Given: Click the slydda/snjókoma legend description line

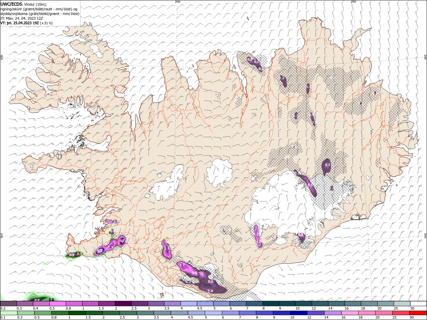Looking at the screenshot, I should [x=40, y=14].
